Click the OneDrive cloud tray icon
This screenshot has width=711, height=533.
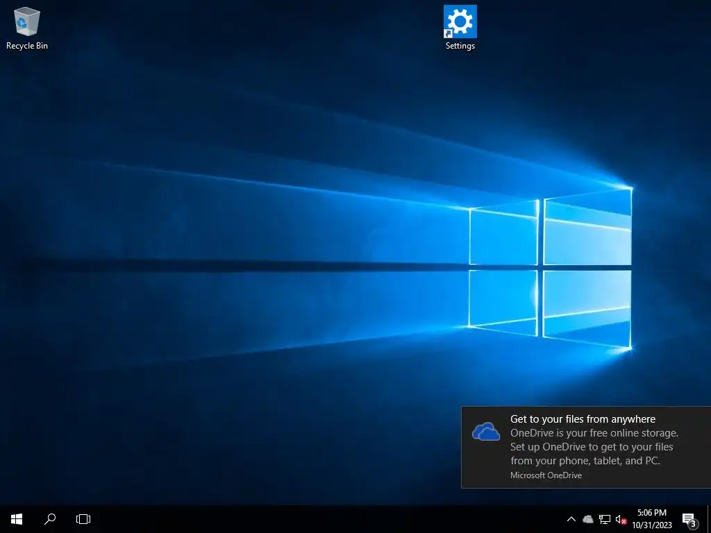(x=587, y=519)
